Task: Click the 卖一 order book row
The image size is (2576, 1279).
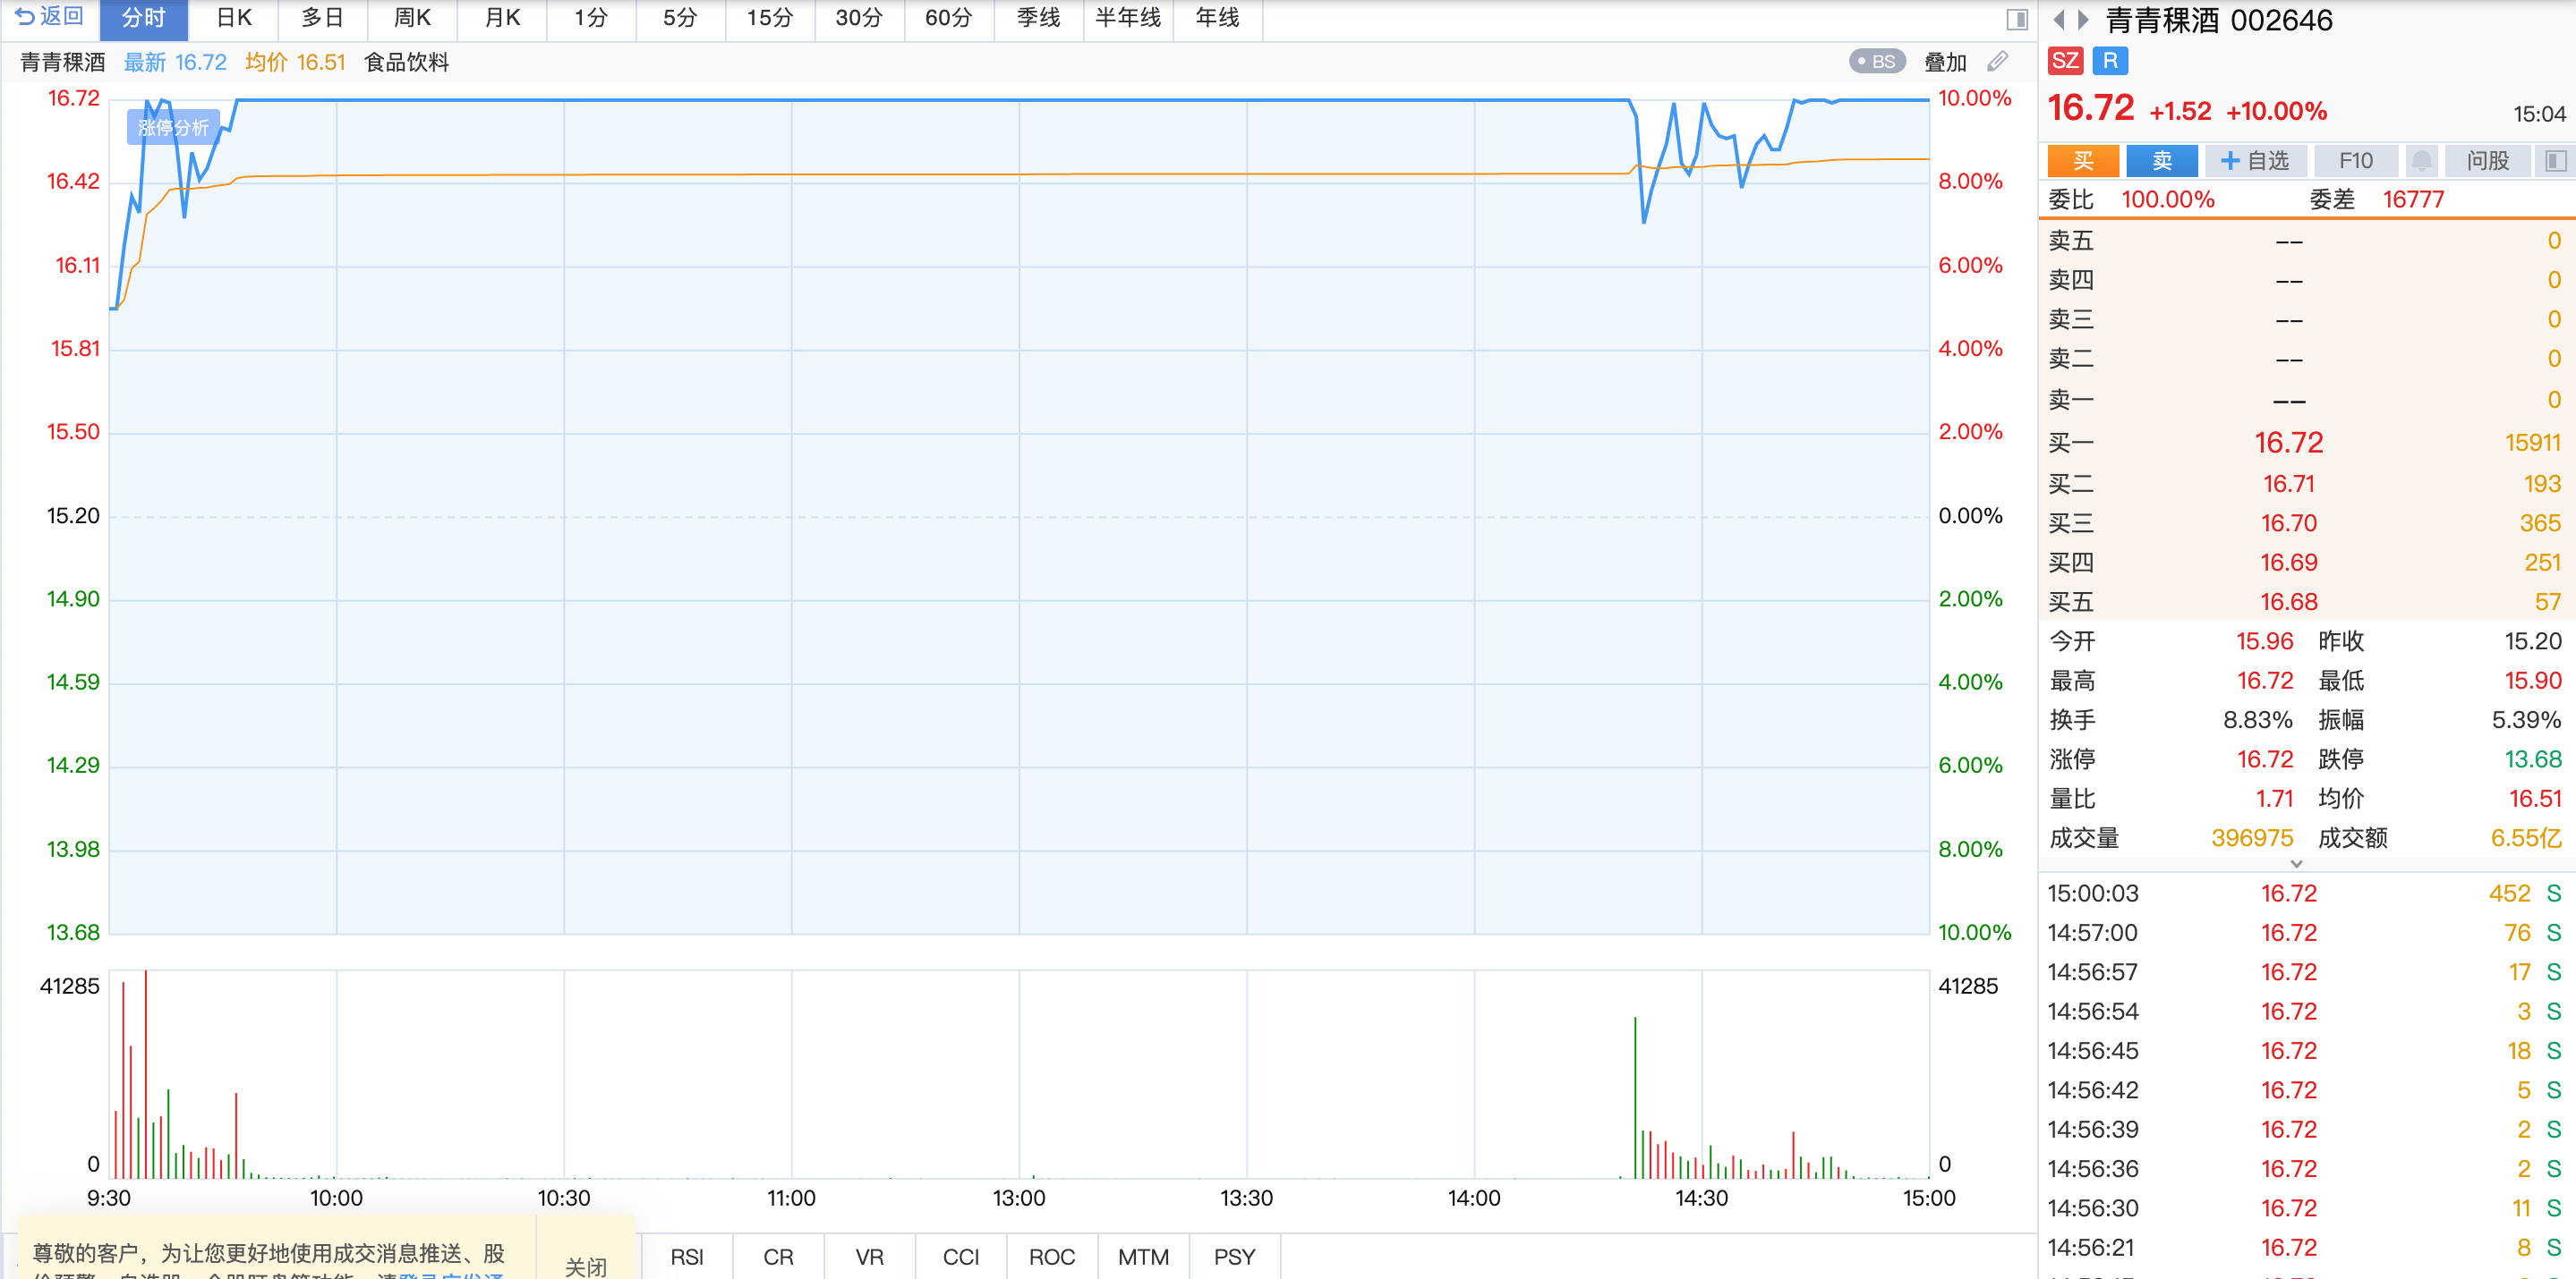Action: point(2306,400)
